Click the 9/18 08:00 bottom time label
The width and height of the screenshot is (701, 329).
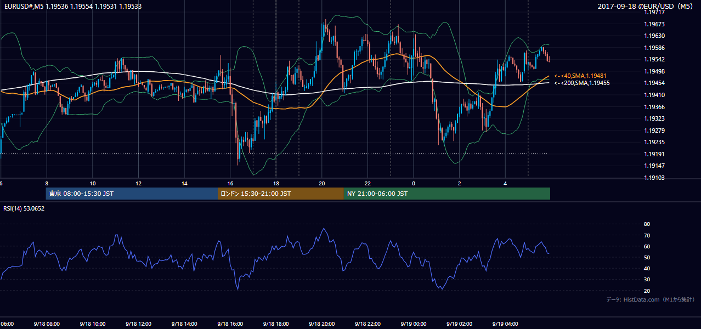[x=47, y=324]
